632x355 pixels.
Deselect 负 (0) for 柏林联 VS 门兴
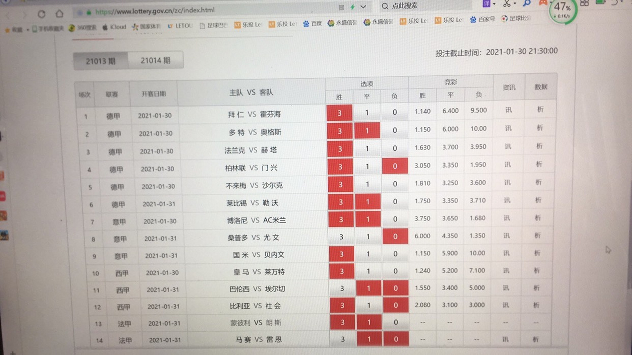[x=395, y=166]
